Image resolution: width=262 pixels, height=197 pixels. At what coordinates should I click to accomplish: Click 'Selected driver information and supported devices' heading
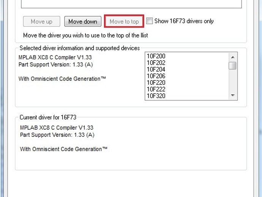[x=79, y=48]
